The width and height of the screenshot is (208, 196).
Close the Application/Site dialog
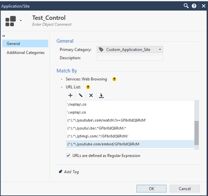[x=203, y=6]
